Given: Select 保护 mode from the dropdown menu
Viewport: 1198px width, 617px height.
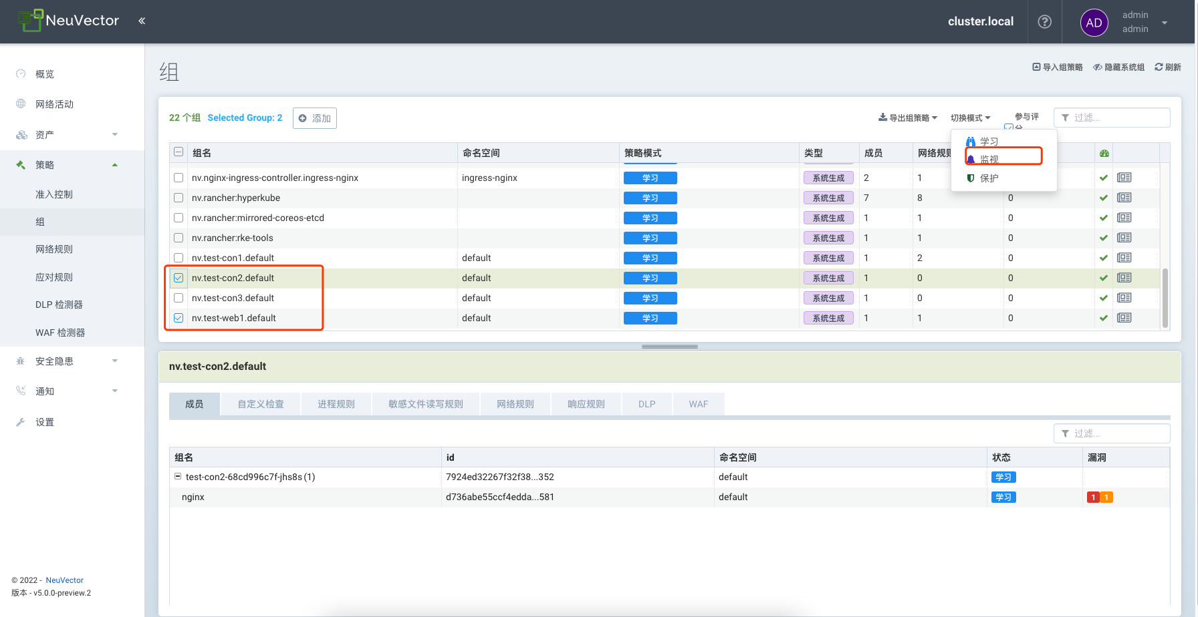Looking at the screenshot, I should [989, 178].
